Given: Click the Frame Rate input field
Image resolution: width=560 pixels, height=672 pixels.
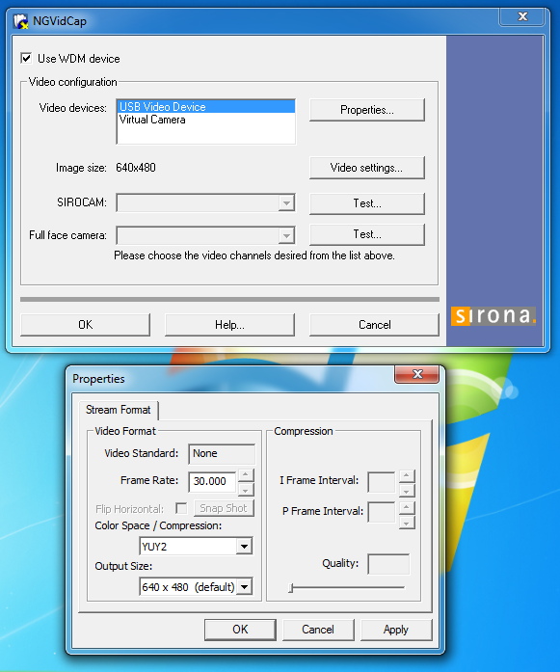Looking at the screenshot, I should coord(212,481).
